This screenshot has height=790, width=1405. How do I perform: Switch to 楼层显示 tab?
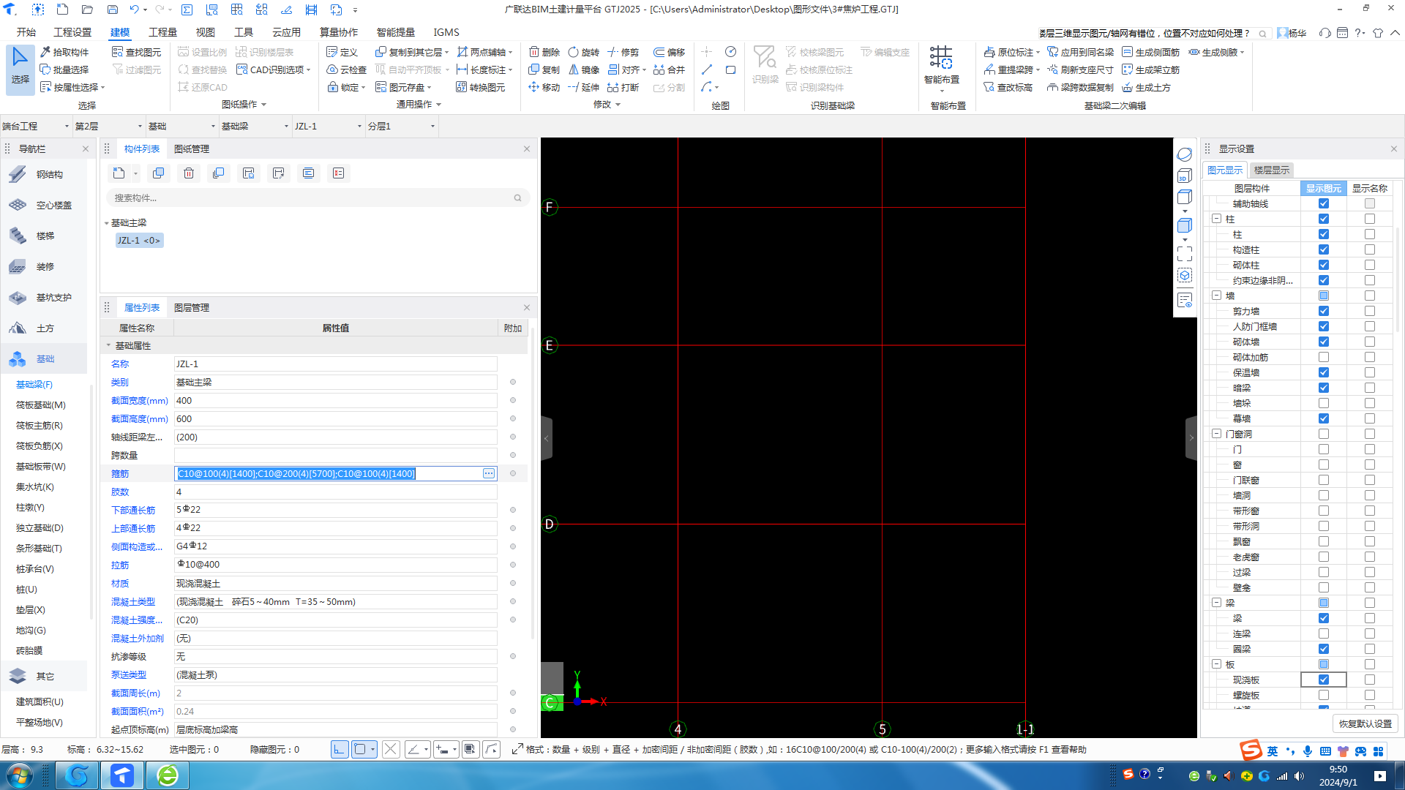[1271, 170]
